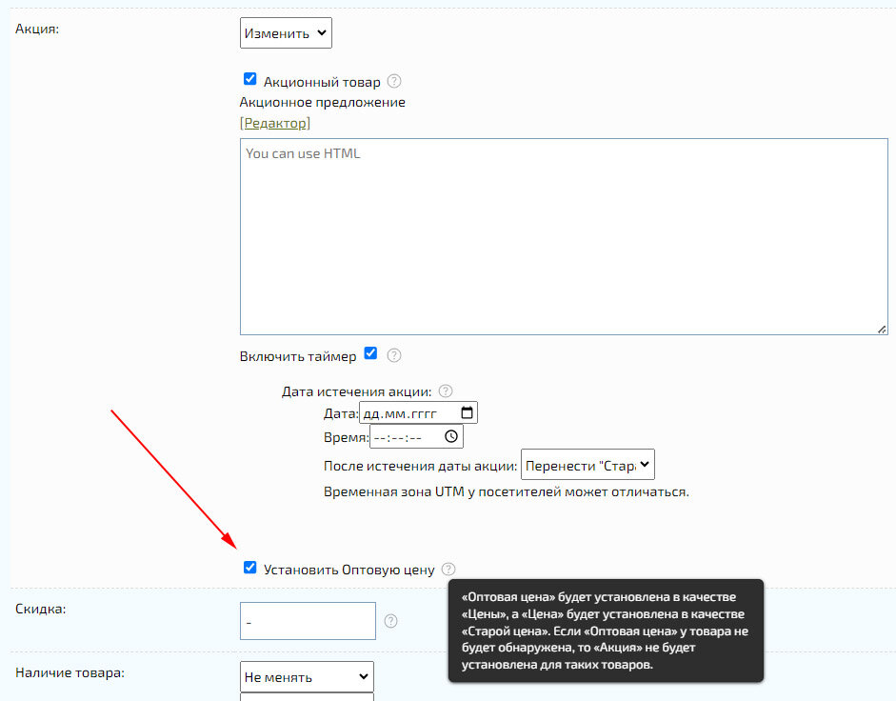This screenshot has height=701, width=896.
Task: Click inside the Акционное предложение HTML textarea
Action: click(x=563, y=236)
